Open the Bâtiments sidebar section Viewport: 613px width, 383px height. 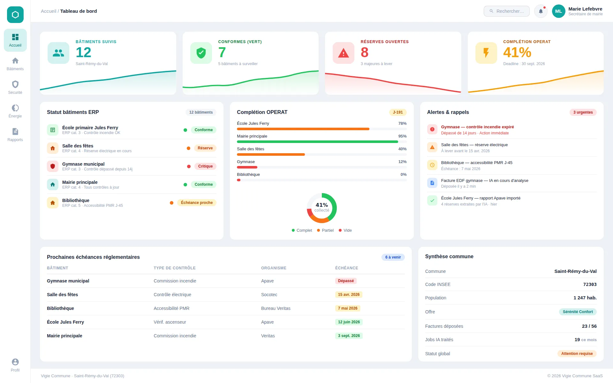click(15, 64)
